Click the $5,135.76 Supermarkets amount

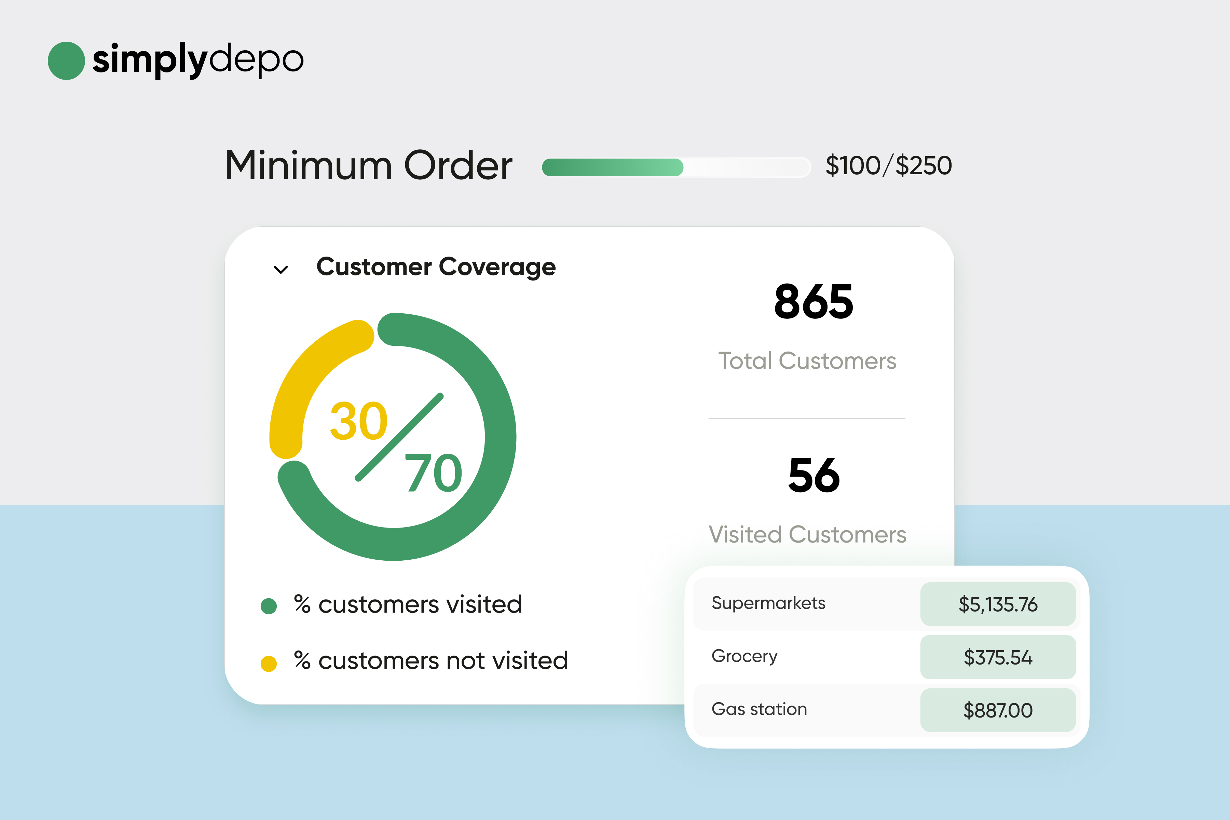tap(998, 604)
